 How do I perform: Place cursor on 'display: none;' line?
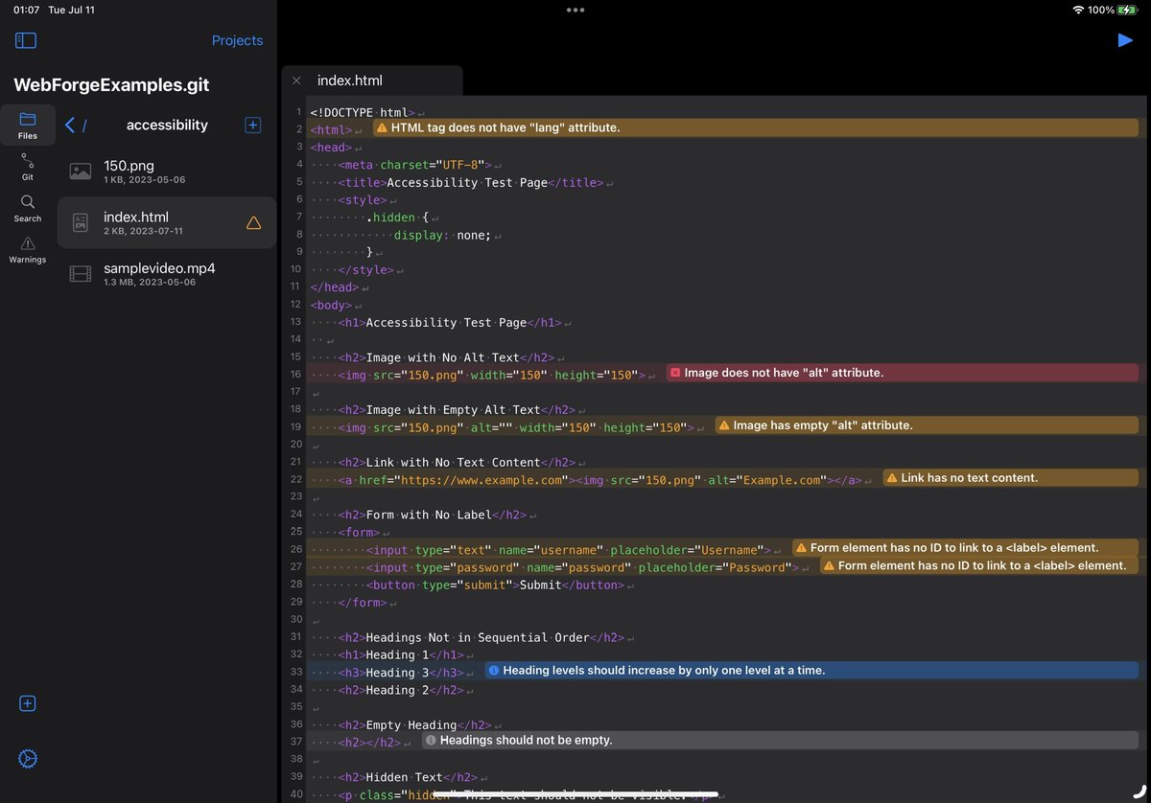point(442,235)
